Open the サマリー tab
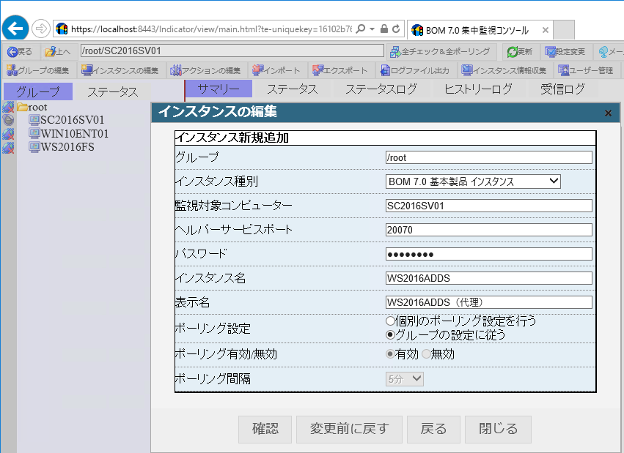Viewport: 624px width, 453px height. click(x=219, y=89)
